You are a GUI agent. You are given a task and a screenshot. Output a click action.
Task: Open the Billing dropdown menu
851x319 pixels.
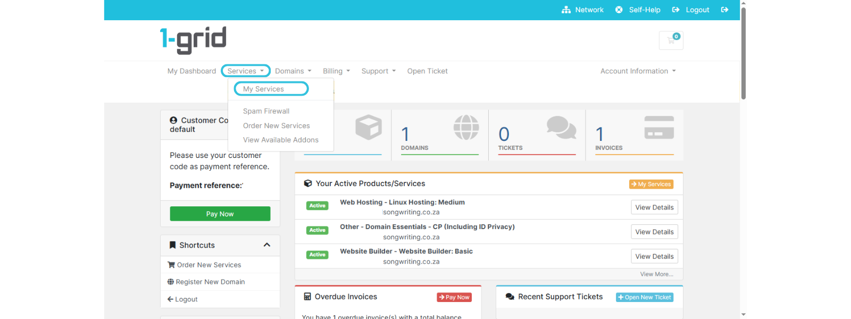tap(336, 71)
